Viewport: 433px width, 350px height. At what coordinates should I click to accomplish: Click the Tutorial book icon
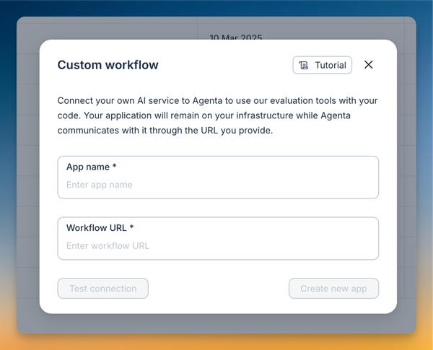pyautogui.click(x=304, y=65)
